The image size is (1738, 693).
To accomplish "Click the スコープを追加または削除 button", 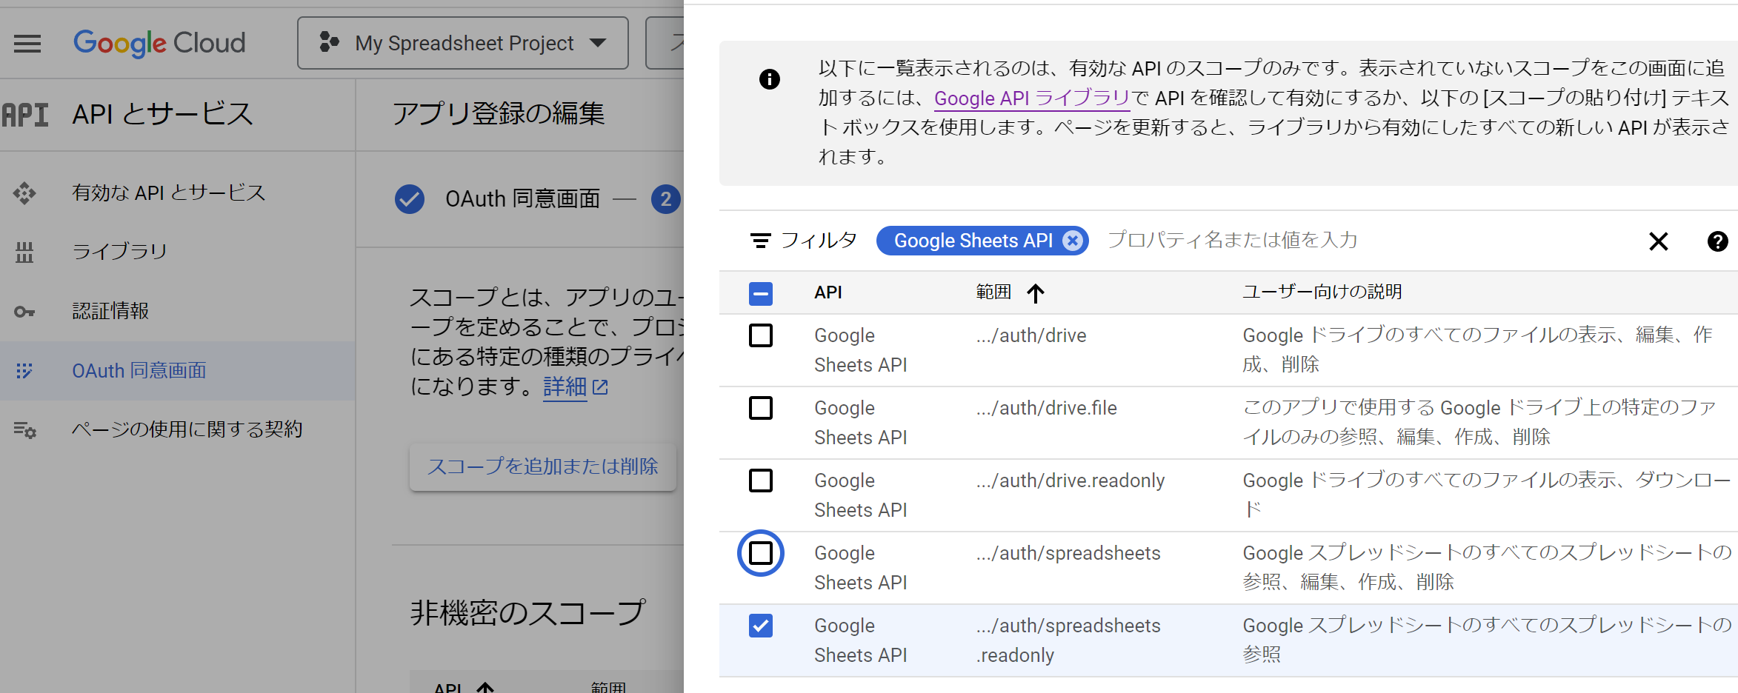I will [543, 466].
